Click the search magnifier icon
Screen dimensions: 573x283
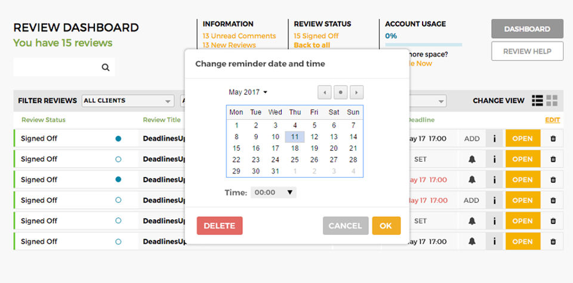click(x=106, y=67)
